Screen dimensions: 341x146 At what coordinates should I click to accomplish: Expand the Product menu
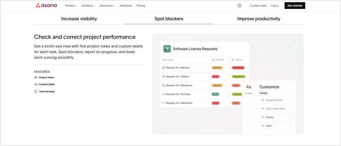71,5
